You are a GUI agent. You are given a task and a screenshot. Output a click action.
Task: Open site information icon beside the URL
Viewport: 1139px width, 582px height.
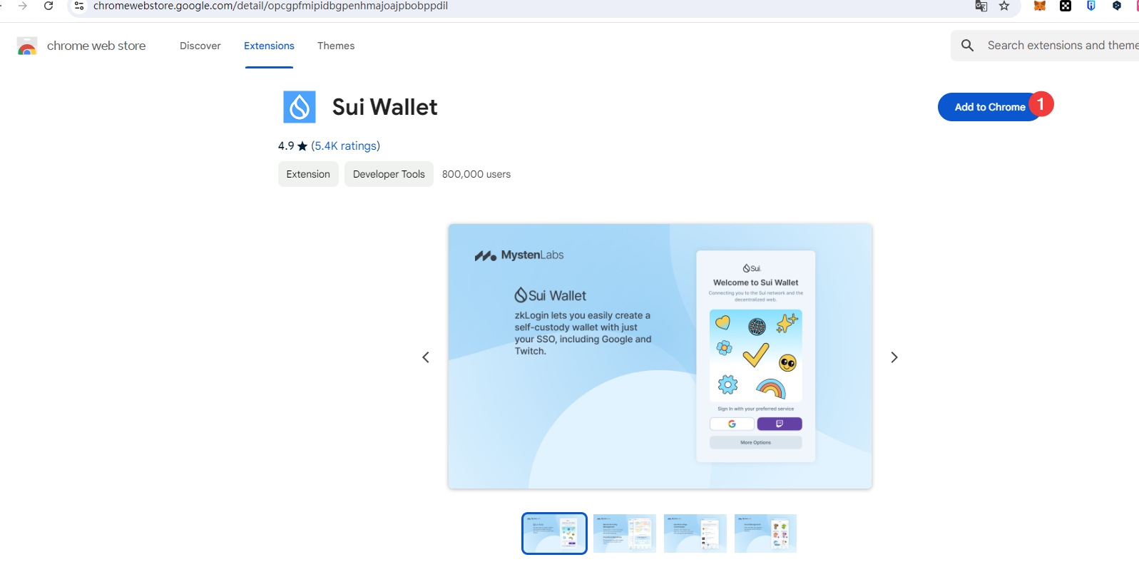click(x=79, y=6)
